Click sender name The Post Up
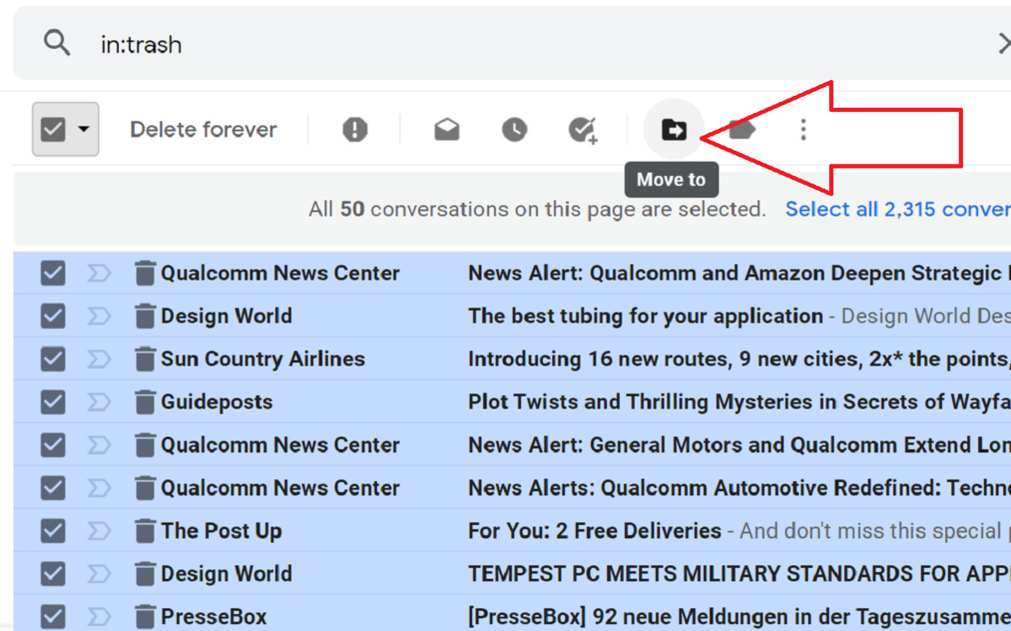The image size is (1011, 631). pos(221,531)
